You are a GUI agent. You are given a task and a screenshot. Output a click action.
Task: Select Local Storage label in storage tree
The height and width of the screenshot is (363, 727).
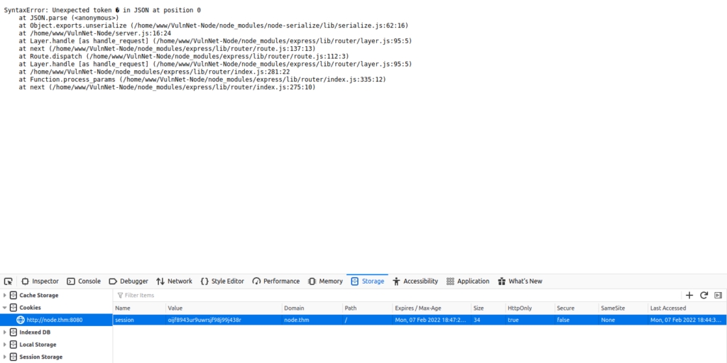(38, 345)
